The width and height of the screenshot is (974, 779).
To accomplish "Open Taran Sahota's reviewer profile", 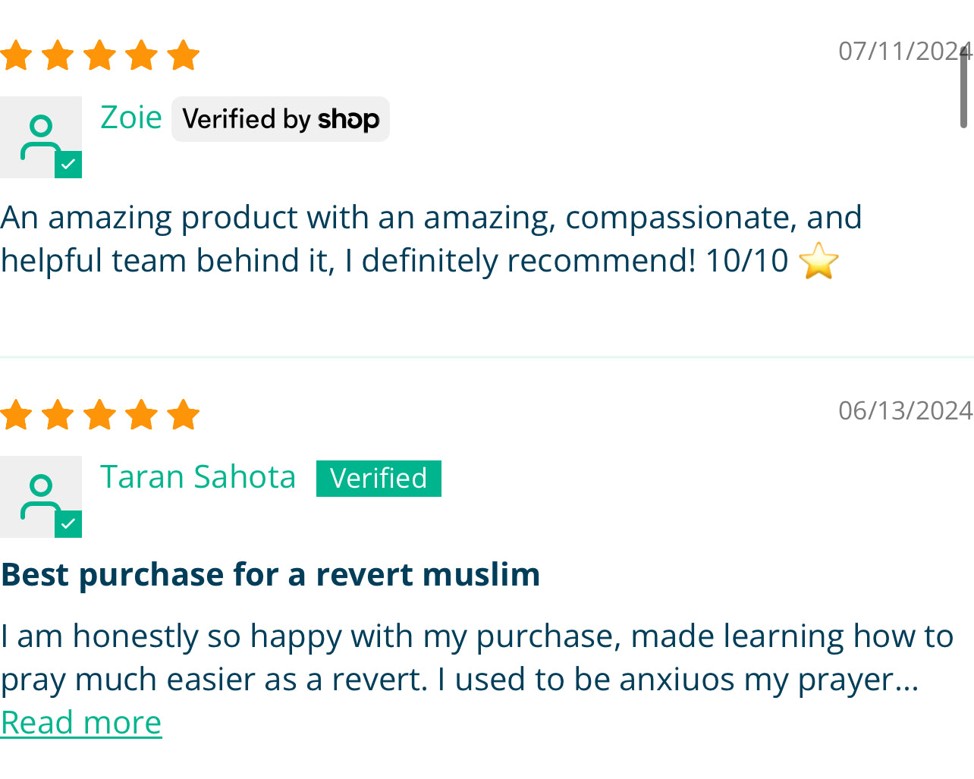I will (x=198, y=476).
